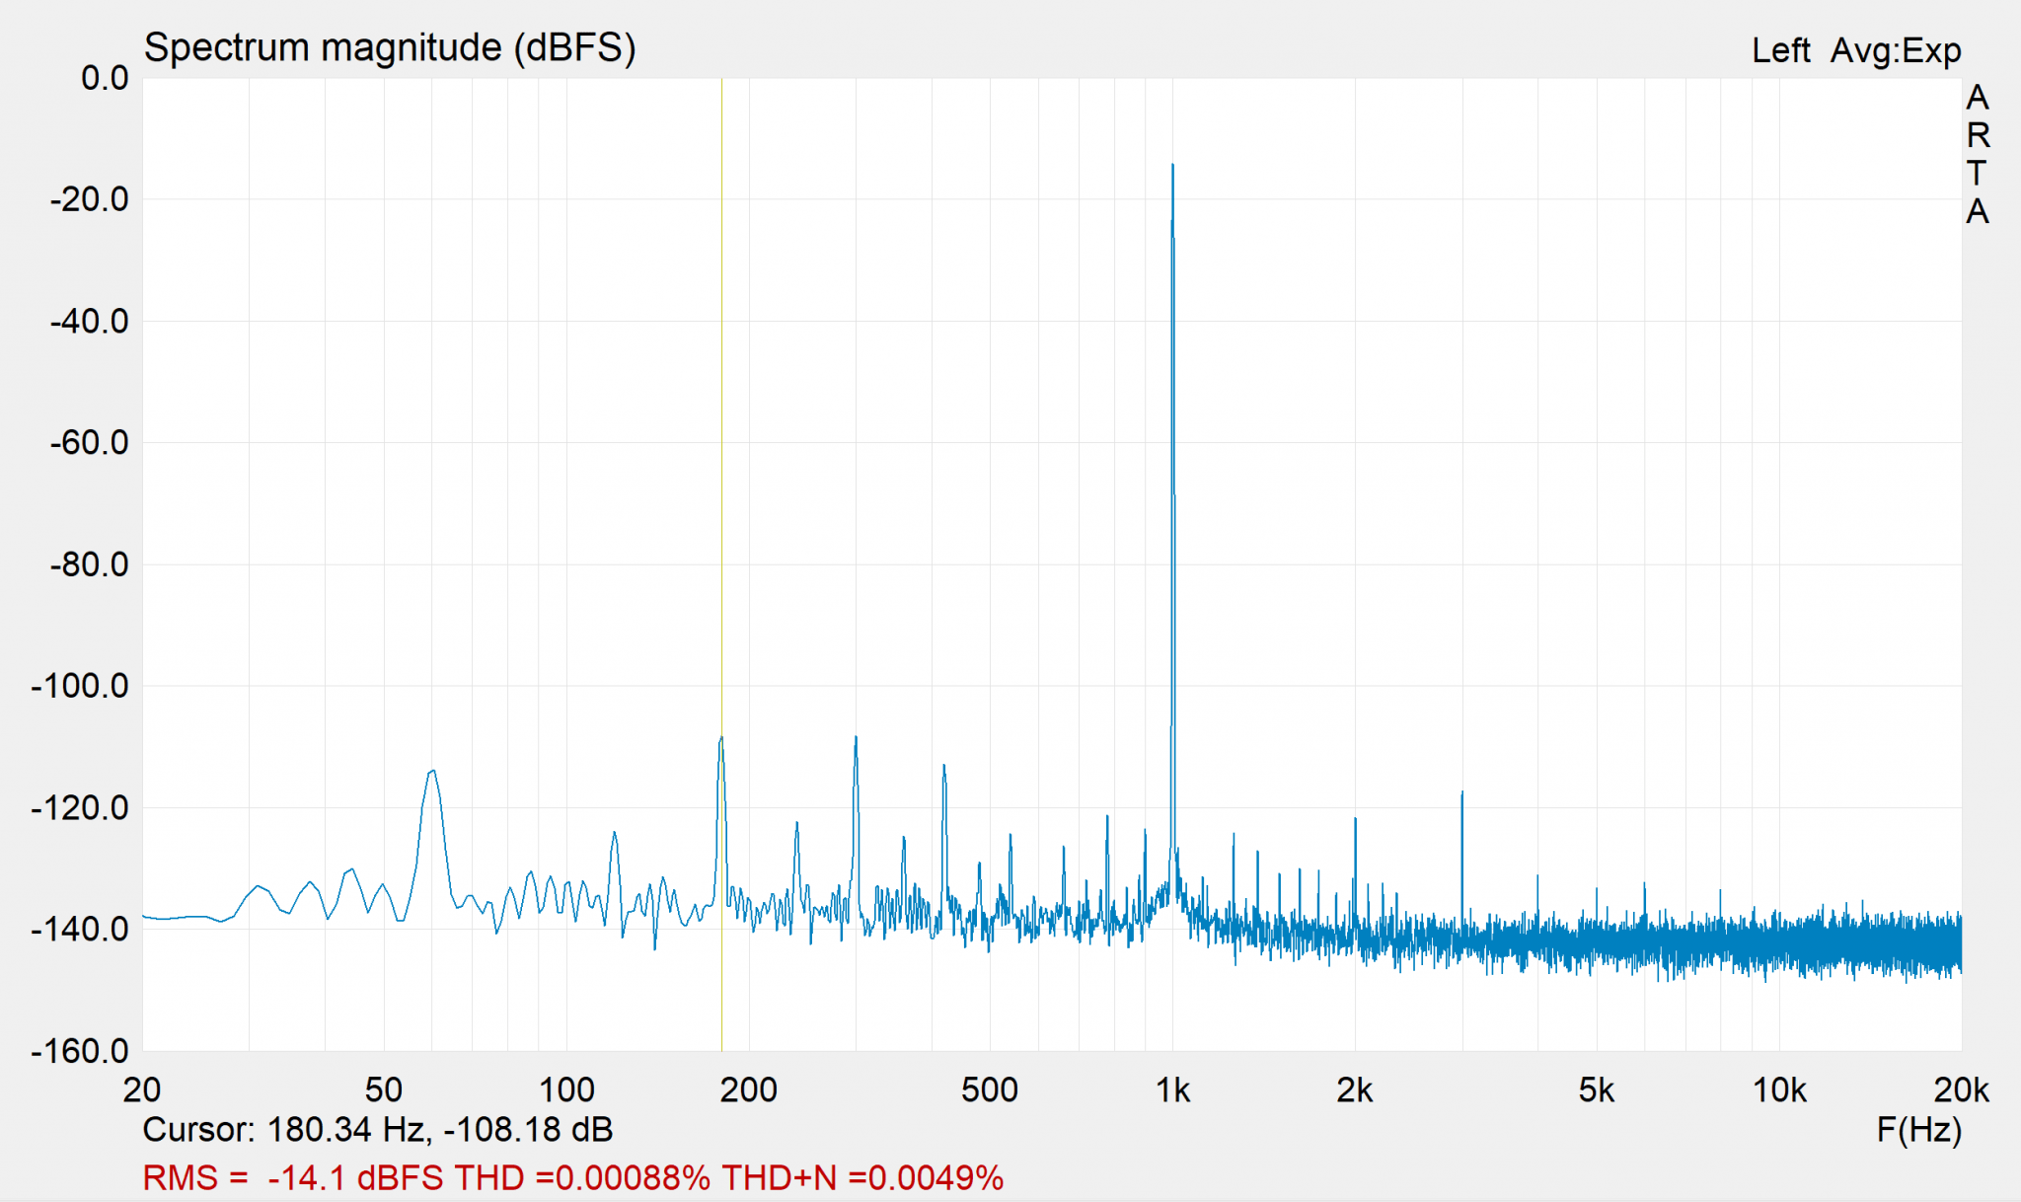Click the 'Spectrum magnitude (dBFS)' title
2021x1202 pixels.
click(x=390, y=47)
